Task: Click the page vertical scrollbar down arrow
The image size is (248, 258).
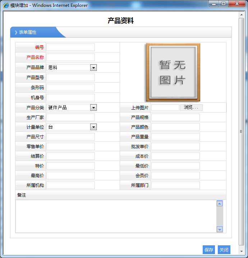Action: point(241,251)
